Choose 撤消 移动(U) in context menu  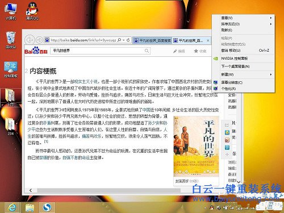point(243,51)
